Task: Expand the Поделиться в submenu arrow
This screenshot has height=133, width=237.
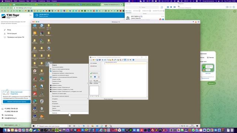Action: (x=87, y=83)
